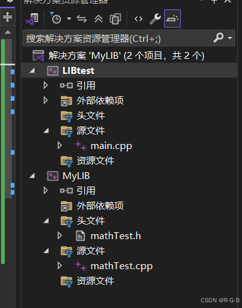
Task: Click mathTest.cpp C++ file icon
Action: coord(80,266)
